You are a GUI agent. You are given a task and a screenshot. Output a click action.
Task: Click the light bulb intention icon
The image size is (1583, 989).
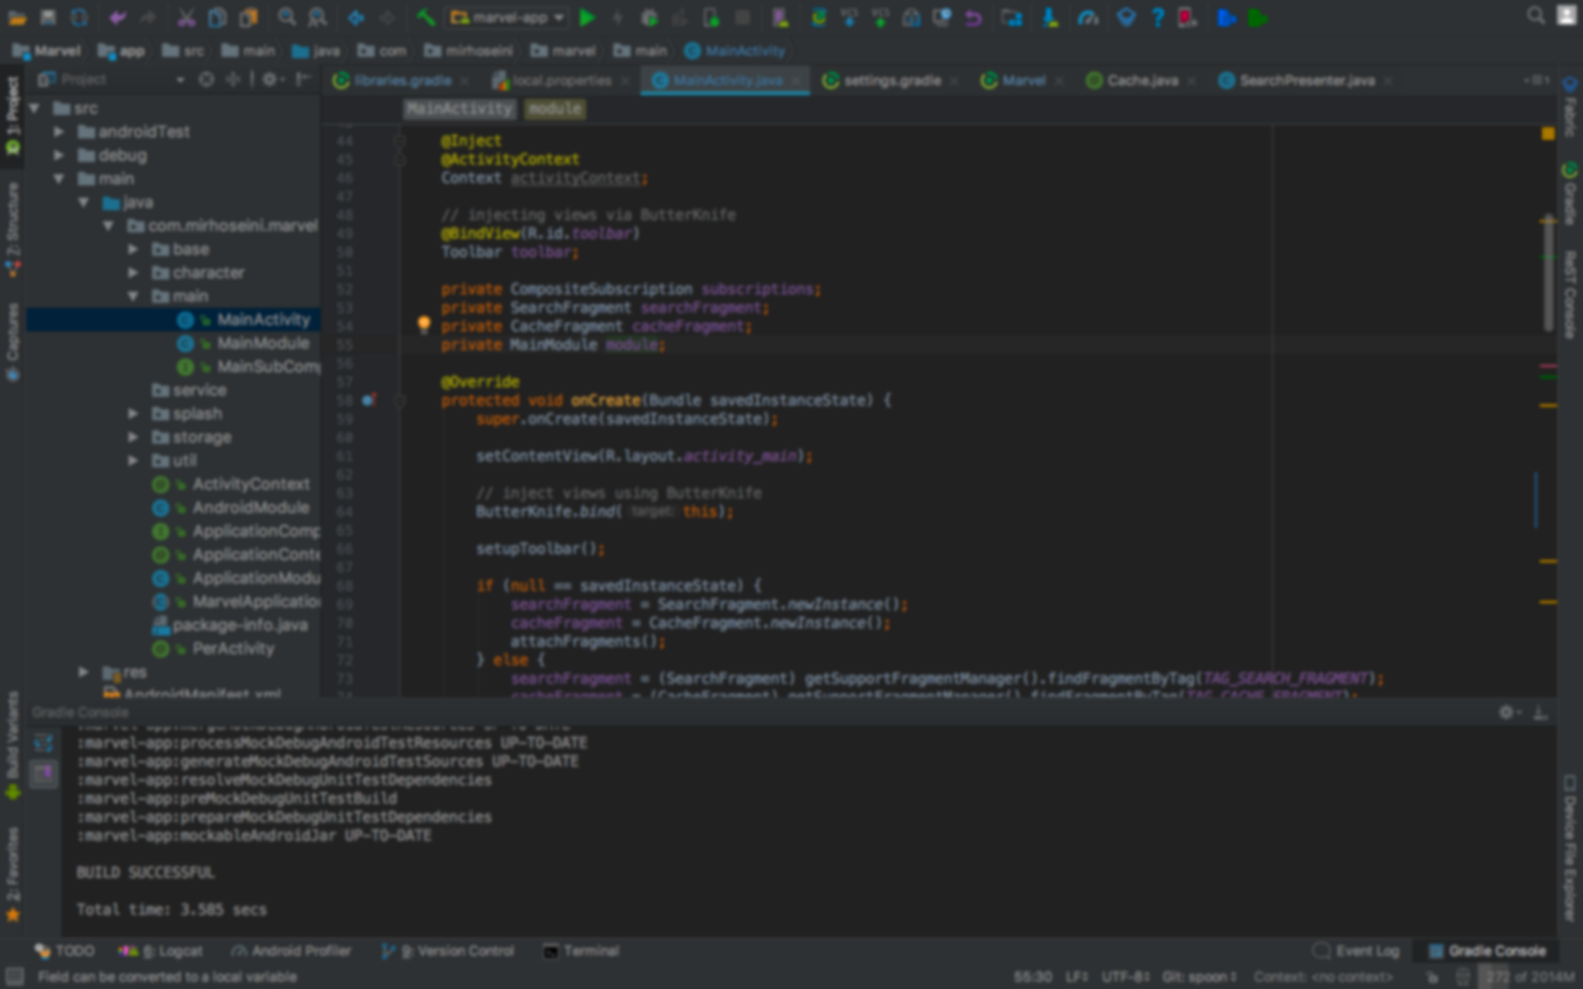tap(424, 323)
